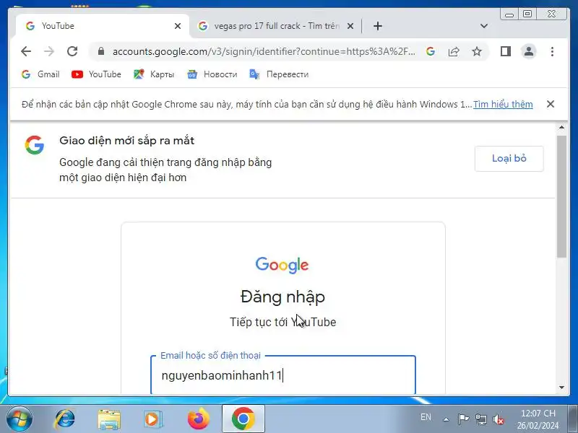Click the Giao diện mới sắp ra mắt text
Screen dimensions: 578x433
tap(126, 141)
